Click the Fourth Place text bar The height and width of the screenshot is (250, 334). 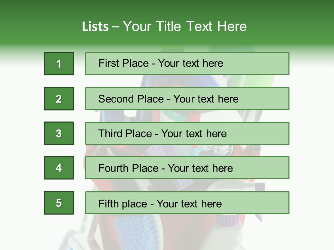pos(187,168)
